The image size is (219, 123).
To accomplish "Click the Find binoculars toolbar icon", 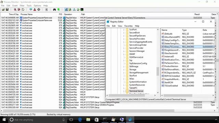I will [x=54, y=10].
